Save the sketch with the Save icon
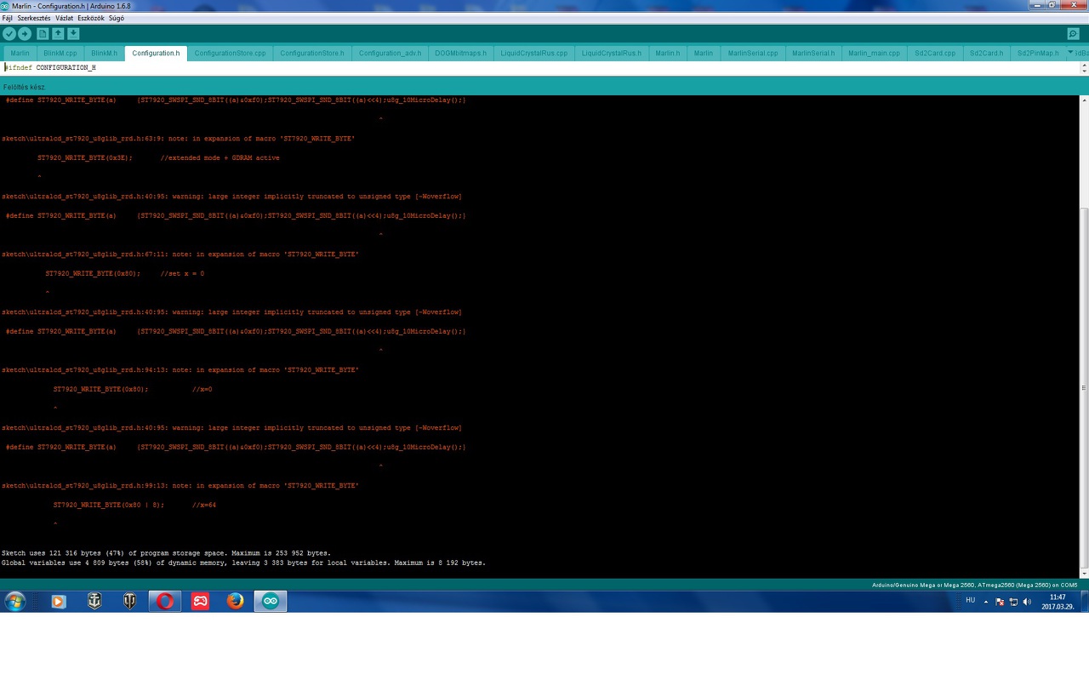This screenshot has height=697, width=1089. tap(73, 34)
